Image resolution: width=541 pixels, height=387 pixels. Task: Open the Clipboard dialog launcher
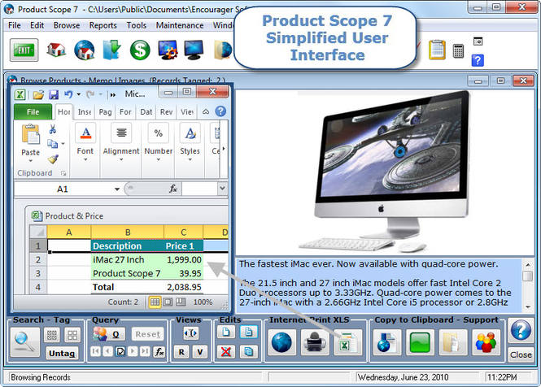click(63, 173)
